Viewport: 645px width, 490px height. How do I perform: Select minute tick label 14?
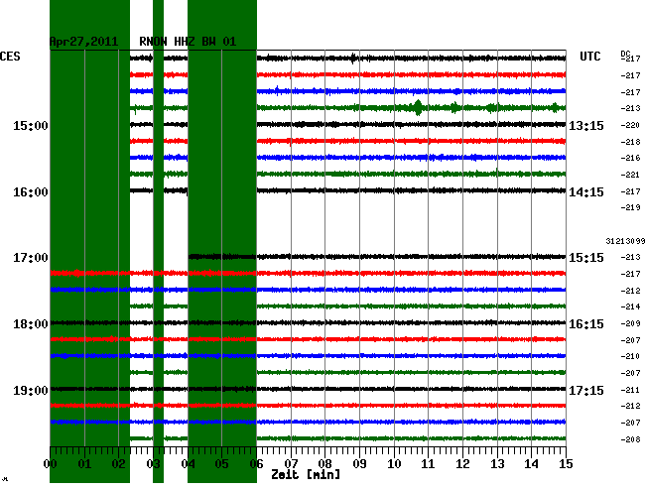(531, 464)
